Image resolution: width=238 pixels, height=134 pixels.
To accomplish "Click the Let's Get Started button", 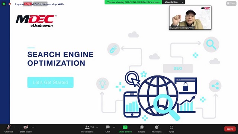I will 51,82.
